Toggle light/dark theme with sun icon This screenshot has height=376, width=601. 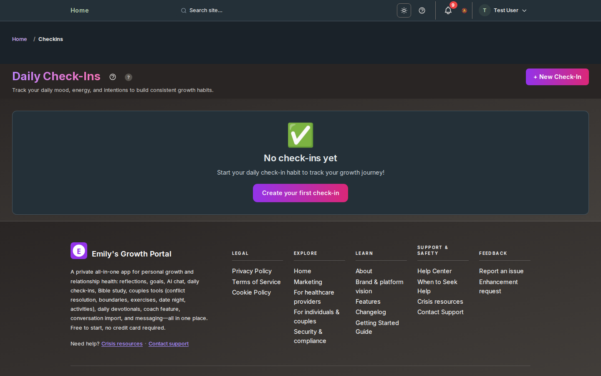(404, 10)
